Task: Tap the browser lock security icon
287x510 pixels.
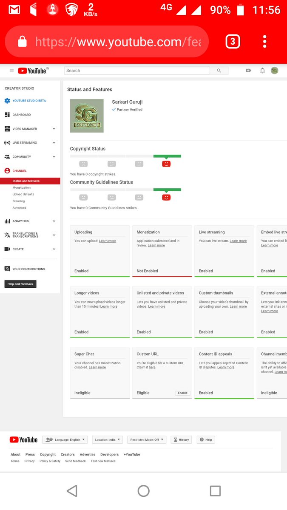Action: (x=22, y=42)
